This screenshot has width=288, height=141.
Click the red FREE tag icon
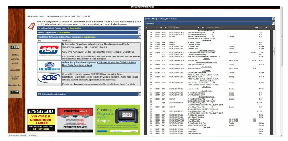coord(31,26)
